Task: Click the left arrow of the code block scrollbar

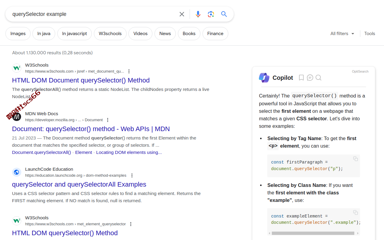Action: point(269,233)
